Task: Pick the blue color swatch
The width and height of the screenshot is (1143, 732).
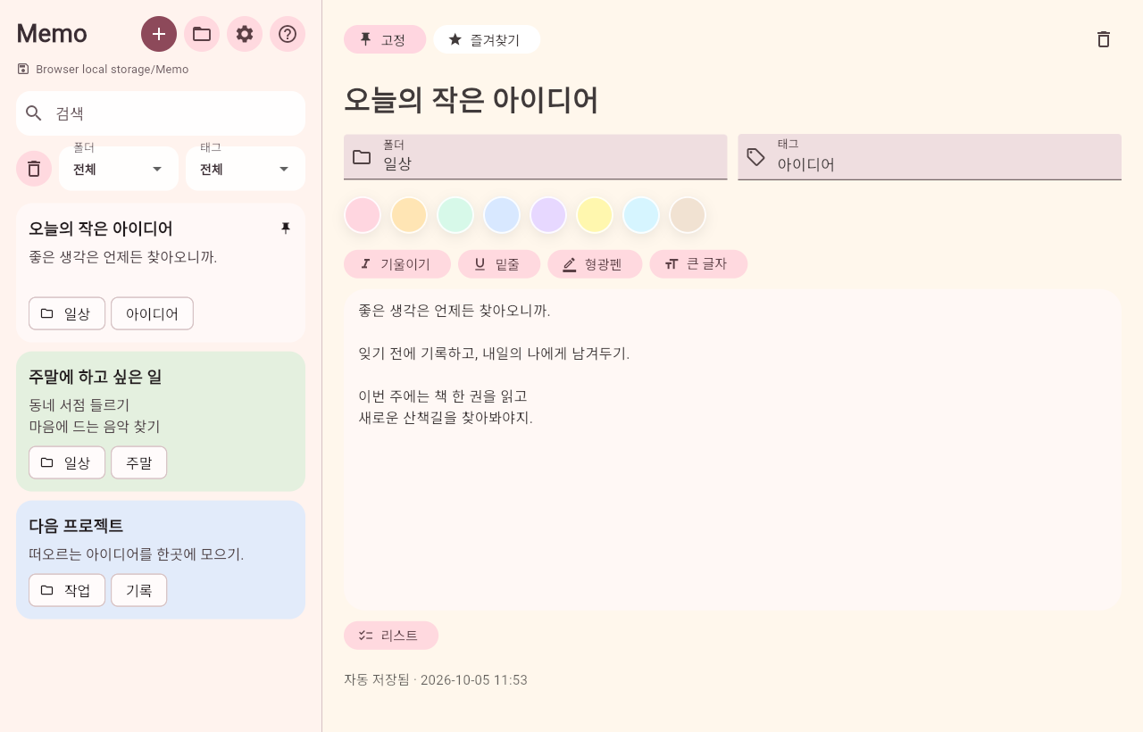Action: click(502, 215)
